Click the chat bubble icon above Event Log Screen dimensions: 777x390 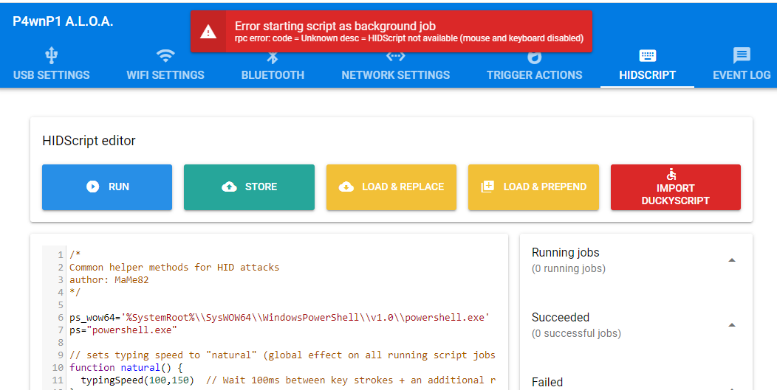(x=742, y=55)
